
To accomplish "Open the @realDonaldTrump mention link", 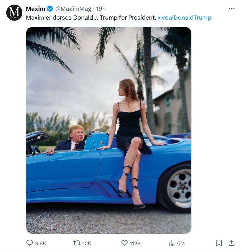I will tap(184, 18).
